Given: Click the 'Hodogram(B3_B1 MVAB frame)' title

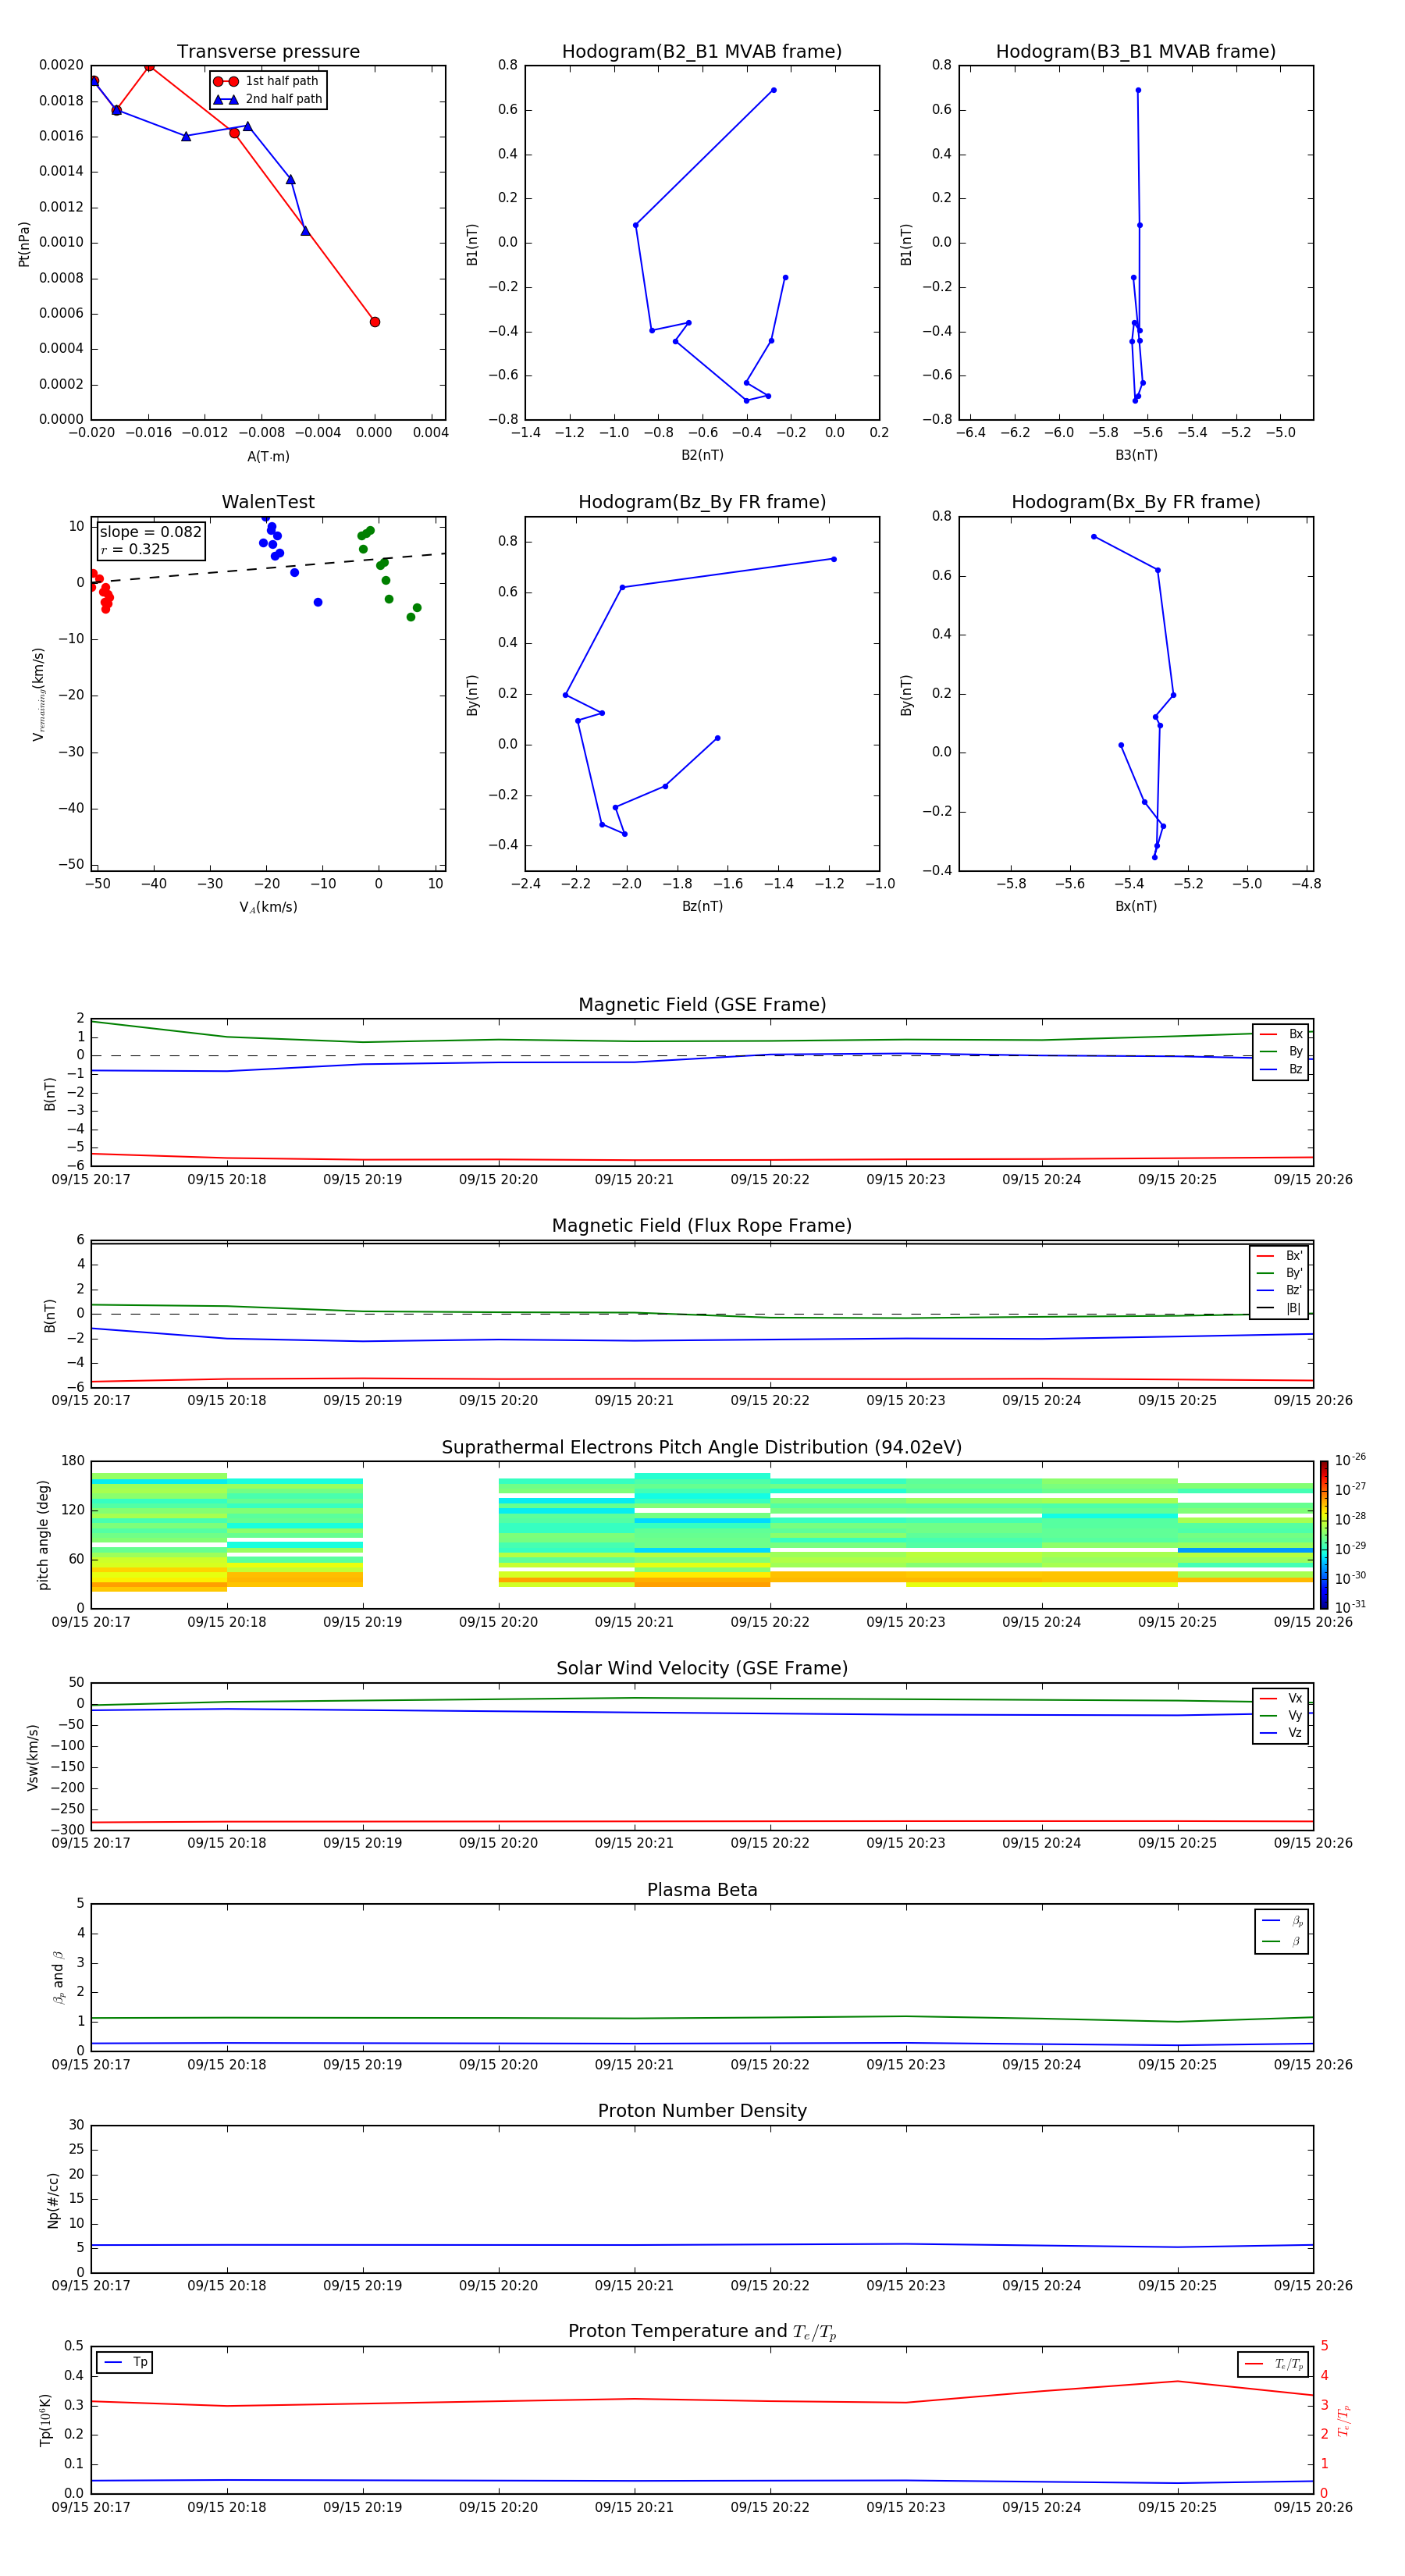Looking at the screenshot, I should [1136, 52].
